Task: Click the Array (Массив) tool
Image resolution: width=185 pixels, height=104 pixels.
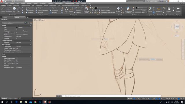Action: (53, 12)
